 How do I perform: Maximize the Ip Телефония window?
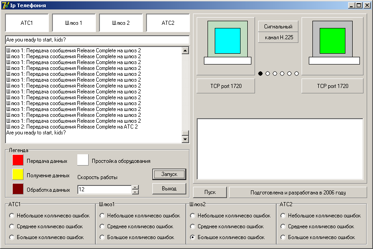[x=359, y=5]
